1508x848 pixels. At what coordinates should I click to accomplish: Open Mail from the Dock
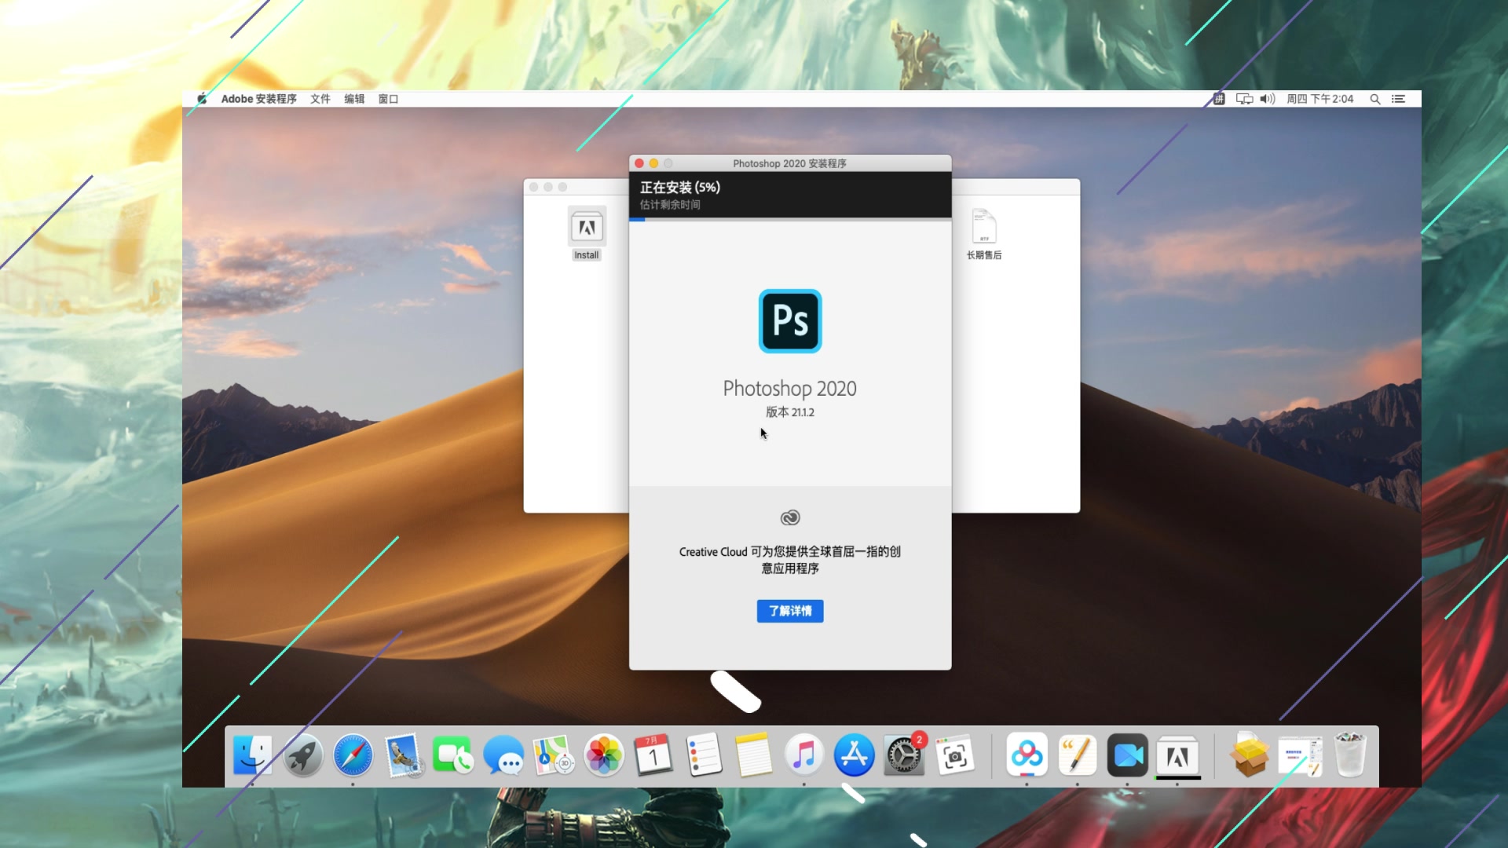click(x=403, y=755)
